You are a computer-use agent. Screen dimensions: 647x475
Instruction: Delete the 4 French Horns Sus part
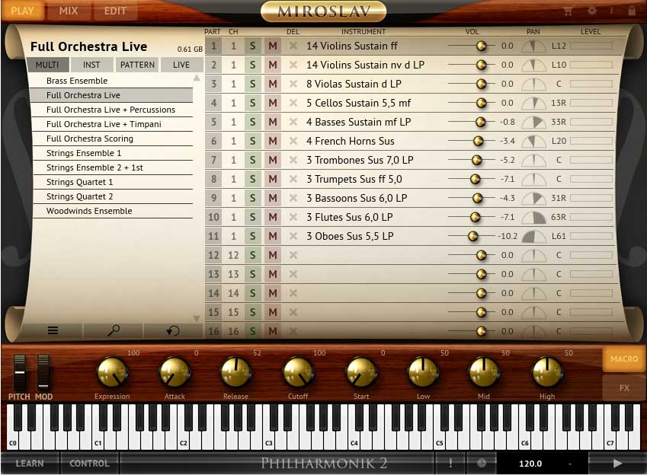click(x=293, y=141)
